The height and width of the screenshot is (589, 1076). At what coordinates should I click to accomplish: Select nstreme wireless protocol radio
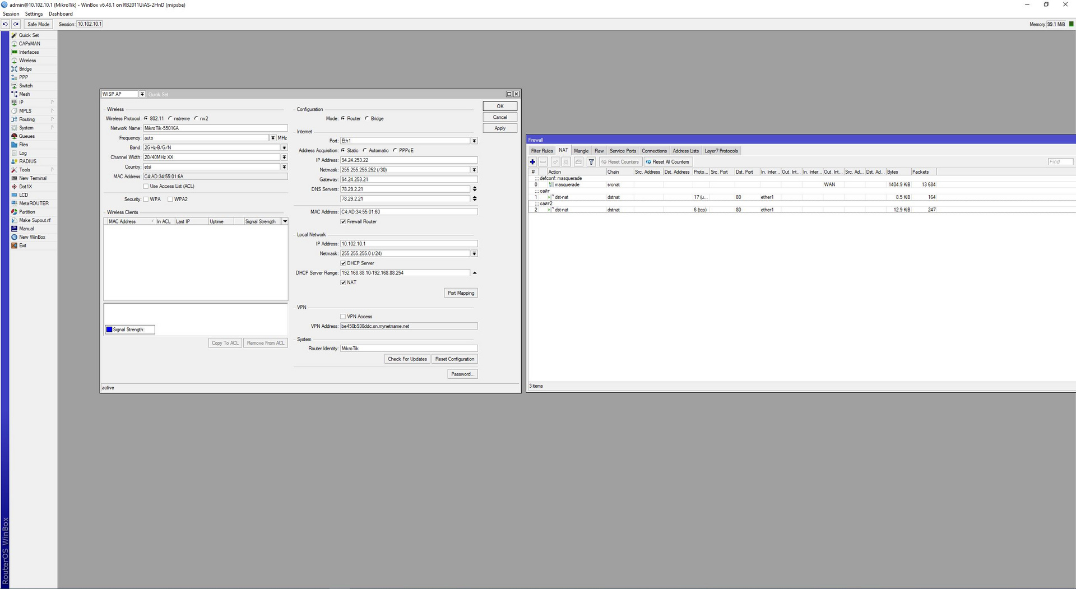tap(170, 119)
